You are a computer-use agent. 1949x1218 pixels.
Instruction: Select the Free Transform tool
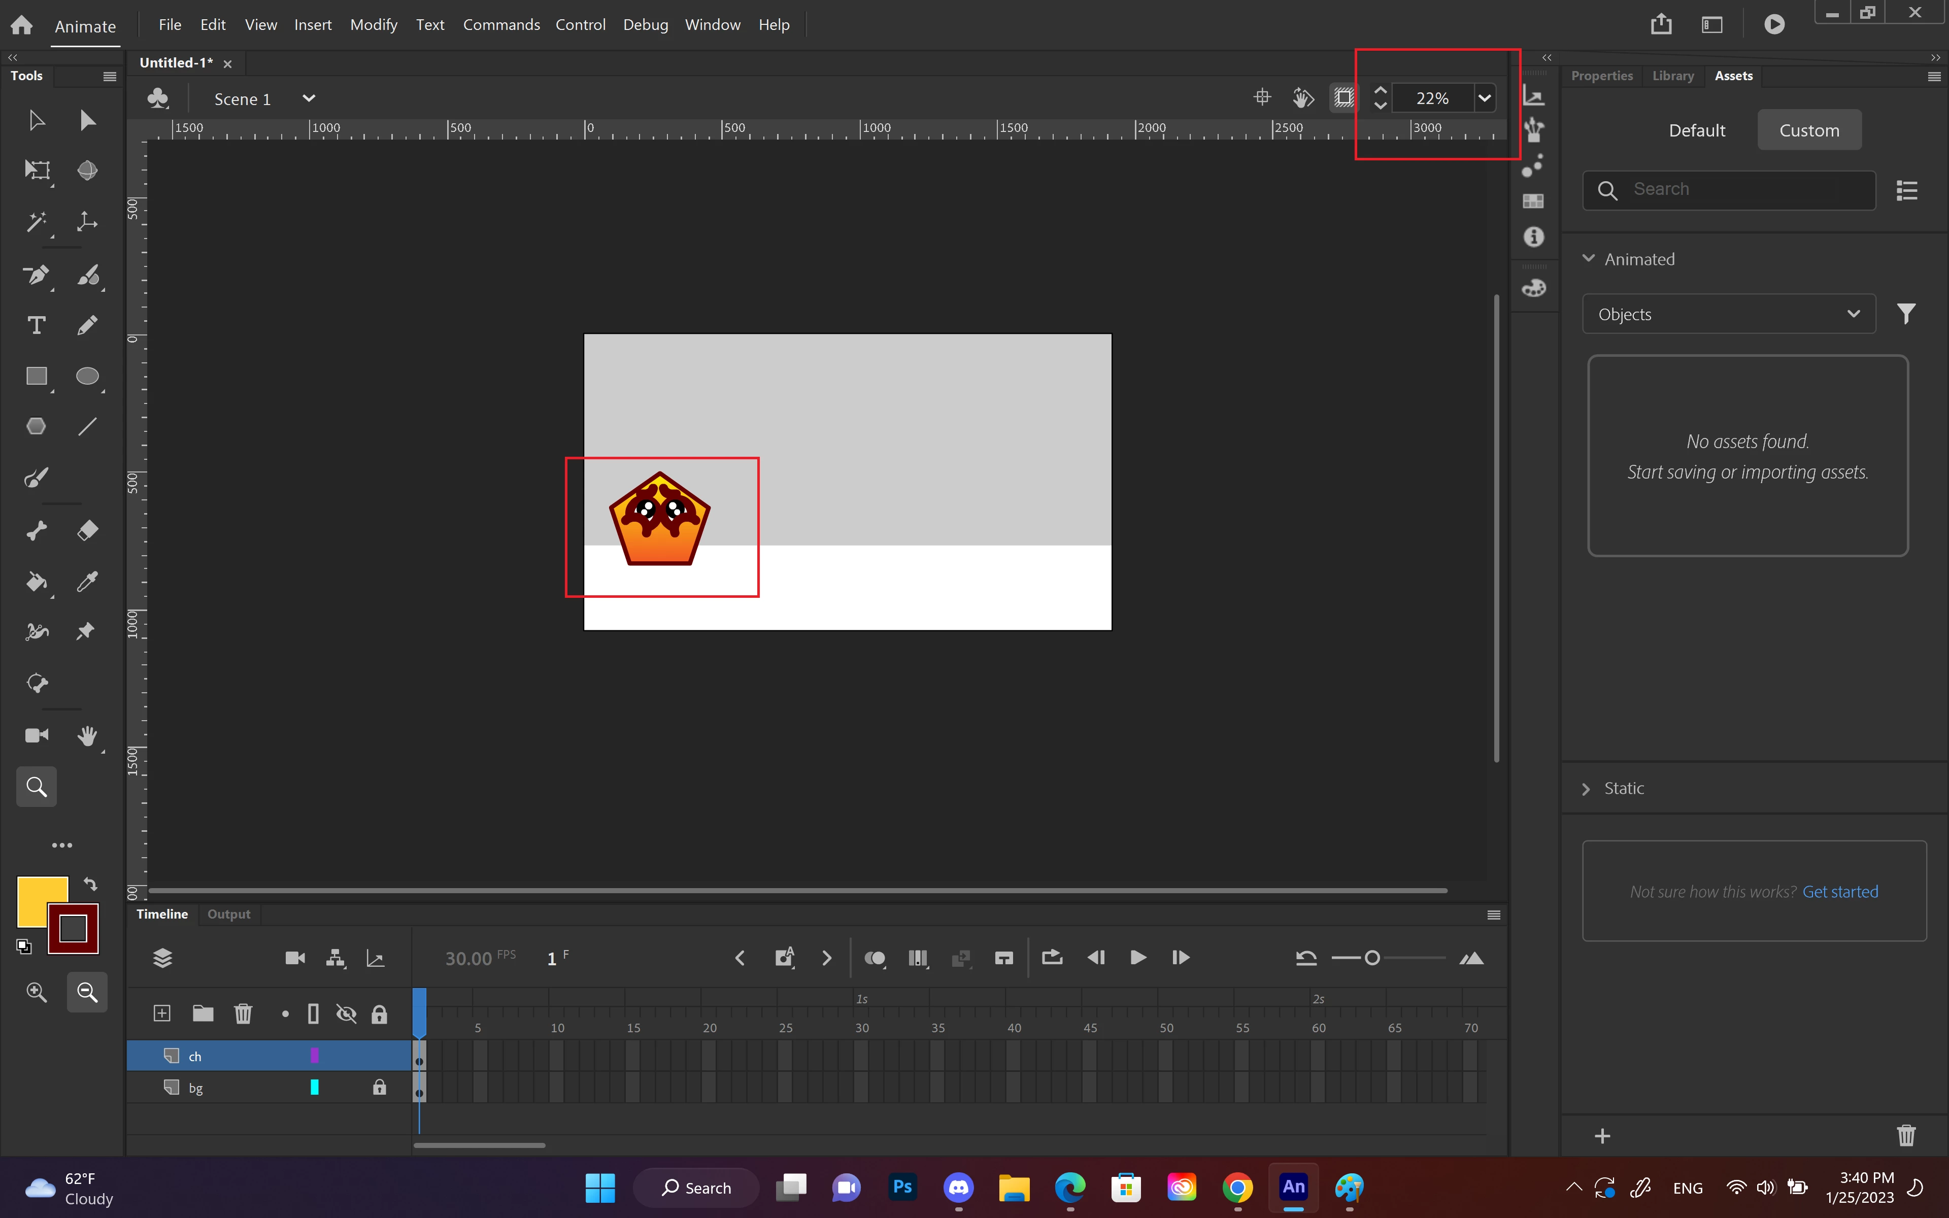(x=36, y=170)
